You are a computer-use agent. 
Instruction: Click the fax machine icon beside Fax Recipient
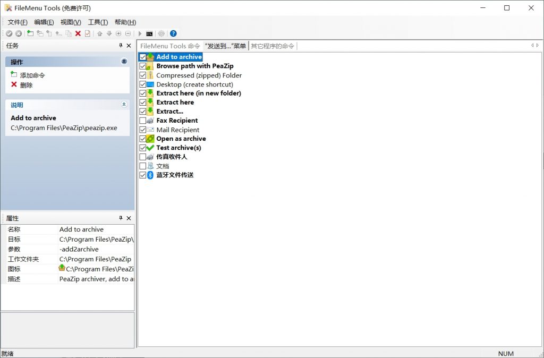(x=150, y=121)
